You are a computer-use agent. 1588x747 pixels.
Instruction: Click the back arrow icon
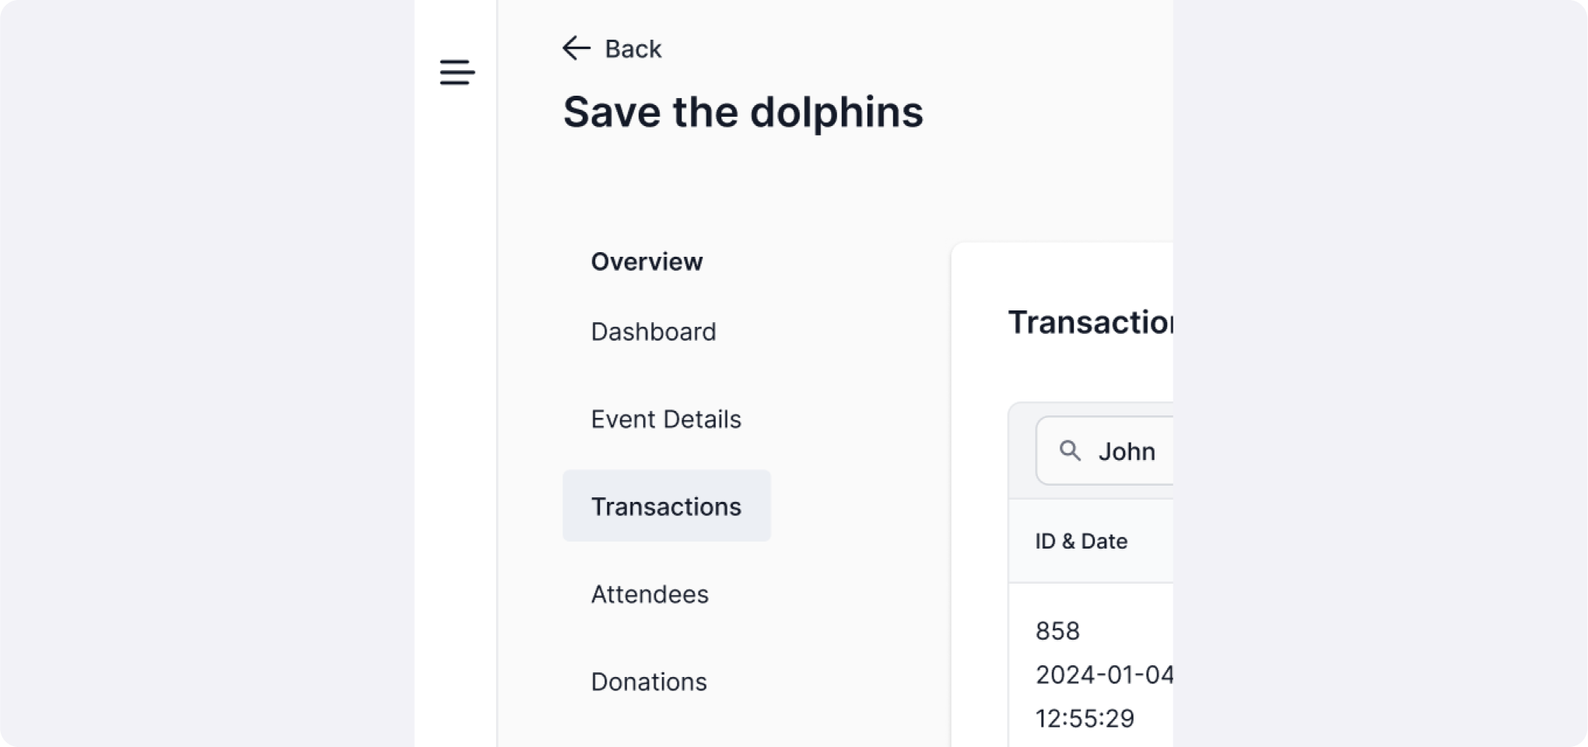576,48
